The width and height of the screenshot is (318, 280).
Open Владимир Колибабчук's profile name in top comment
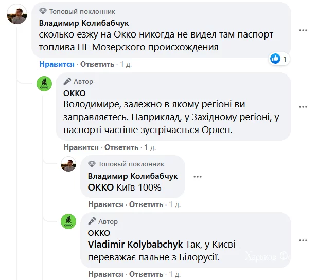(x=84, y=22)
